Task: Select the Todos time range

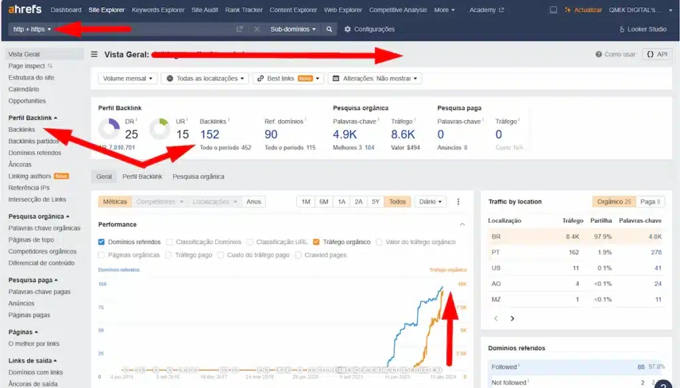Action: tap(397, 202)
